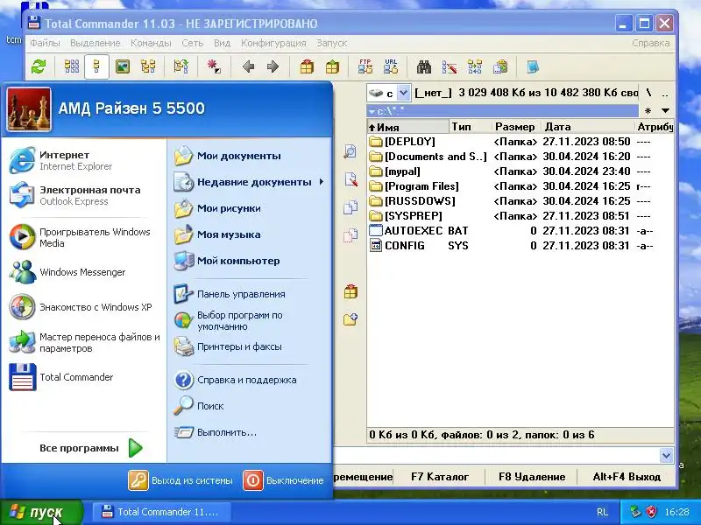This screenshot has height=525, width=701.
Task: Open the command line history dropdown
Action: tap(666, 455)
